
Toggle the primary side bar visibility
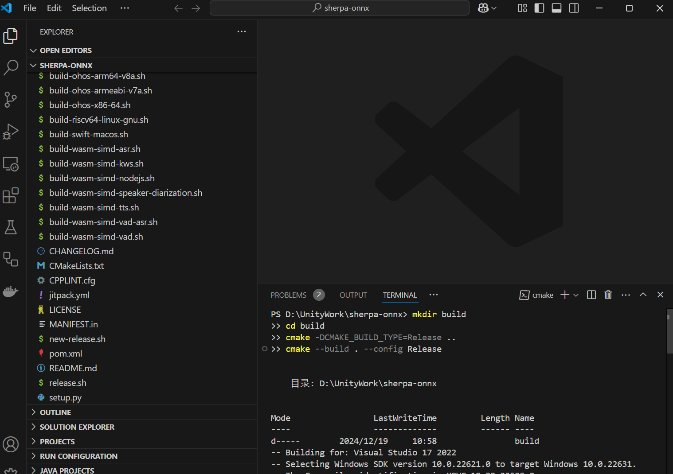[x=539, y=8]
